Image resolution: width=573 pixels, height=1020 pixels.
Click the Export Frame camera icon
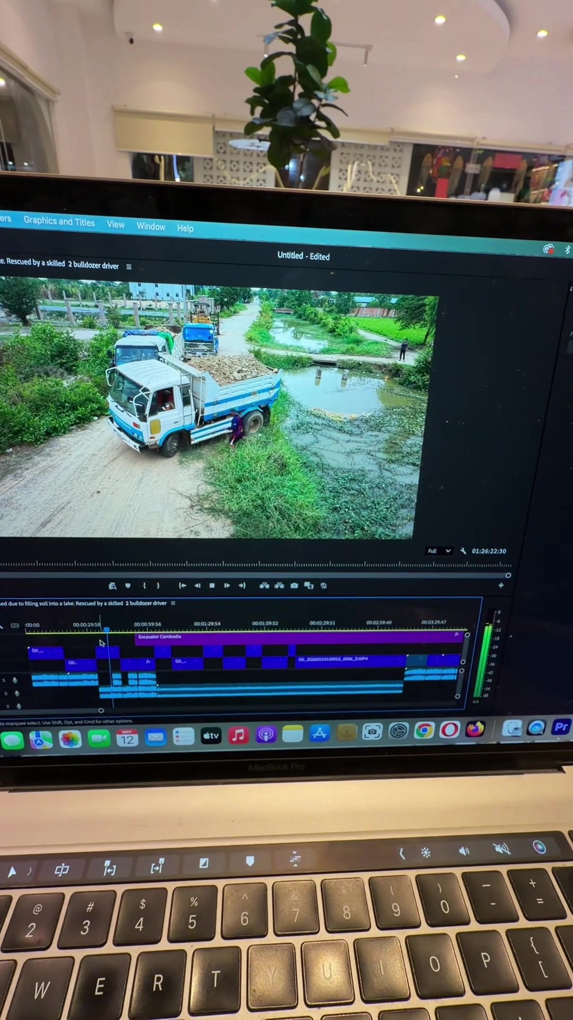pyautogui.click(x=294, y=585)
